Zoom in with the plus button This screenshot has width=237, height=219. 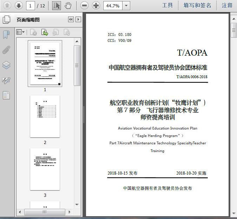[96, 6]
